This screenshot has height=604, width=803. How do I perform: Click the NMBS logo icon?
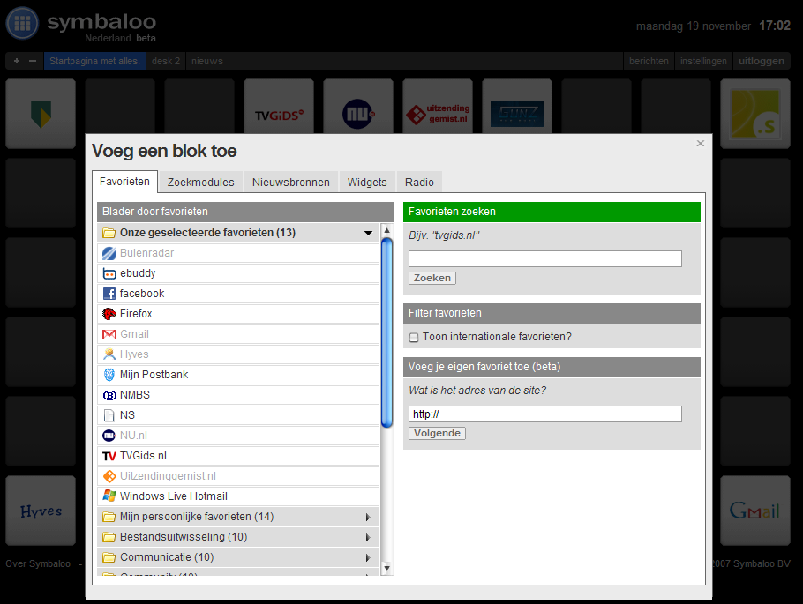point(109,395)
